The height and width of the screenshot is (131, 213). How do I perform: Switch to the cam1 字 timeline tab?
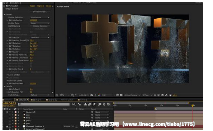83,100
